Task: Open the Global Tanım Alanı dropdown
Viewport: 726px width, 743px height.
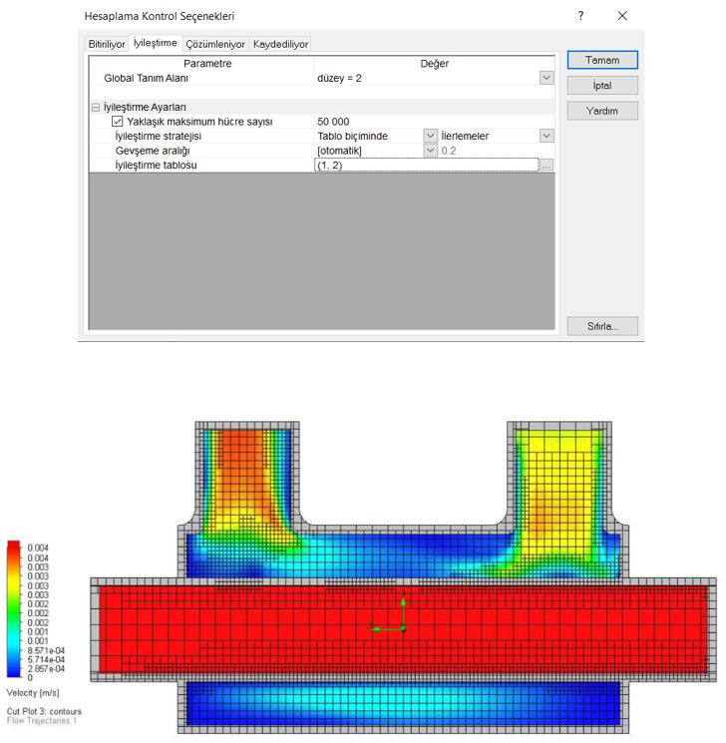Action: pyautogui.click(x=545, y=78)
